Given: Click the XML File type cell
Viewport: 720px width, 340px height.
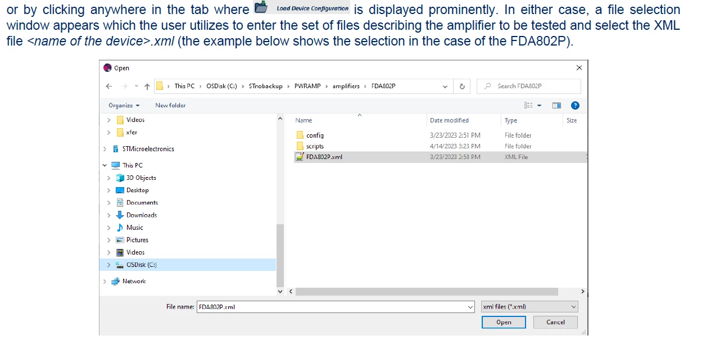Looking at the screenshot, I should tap(516, 157).
